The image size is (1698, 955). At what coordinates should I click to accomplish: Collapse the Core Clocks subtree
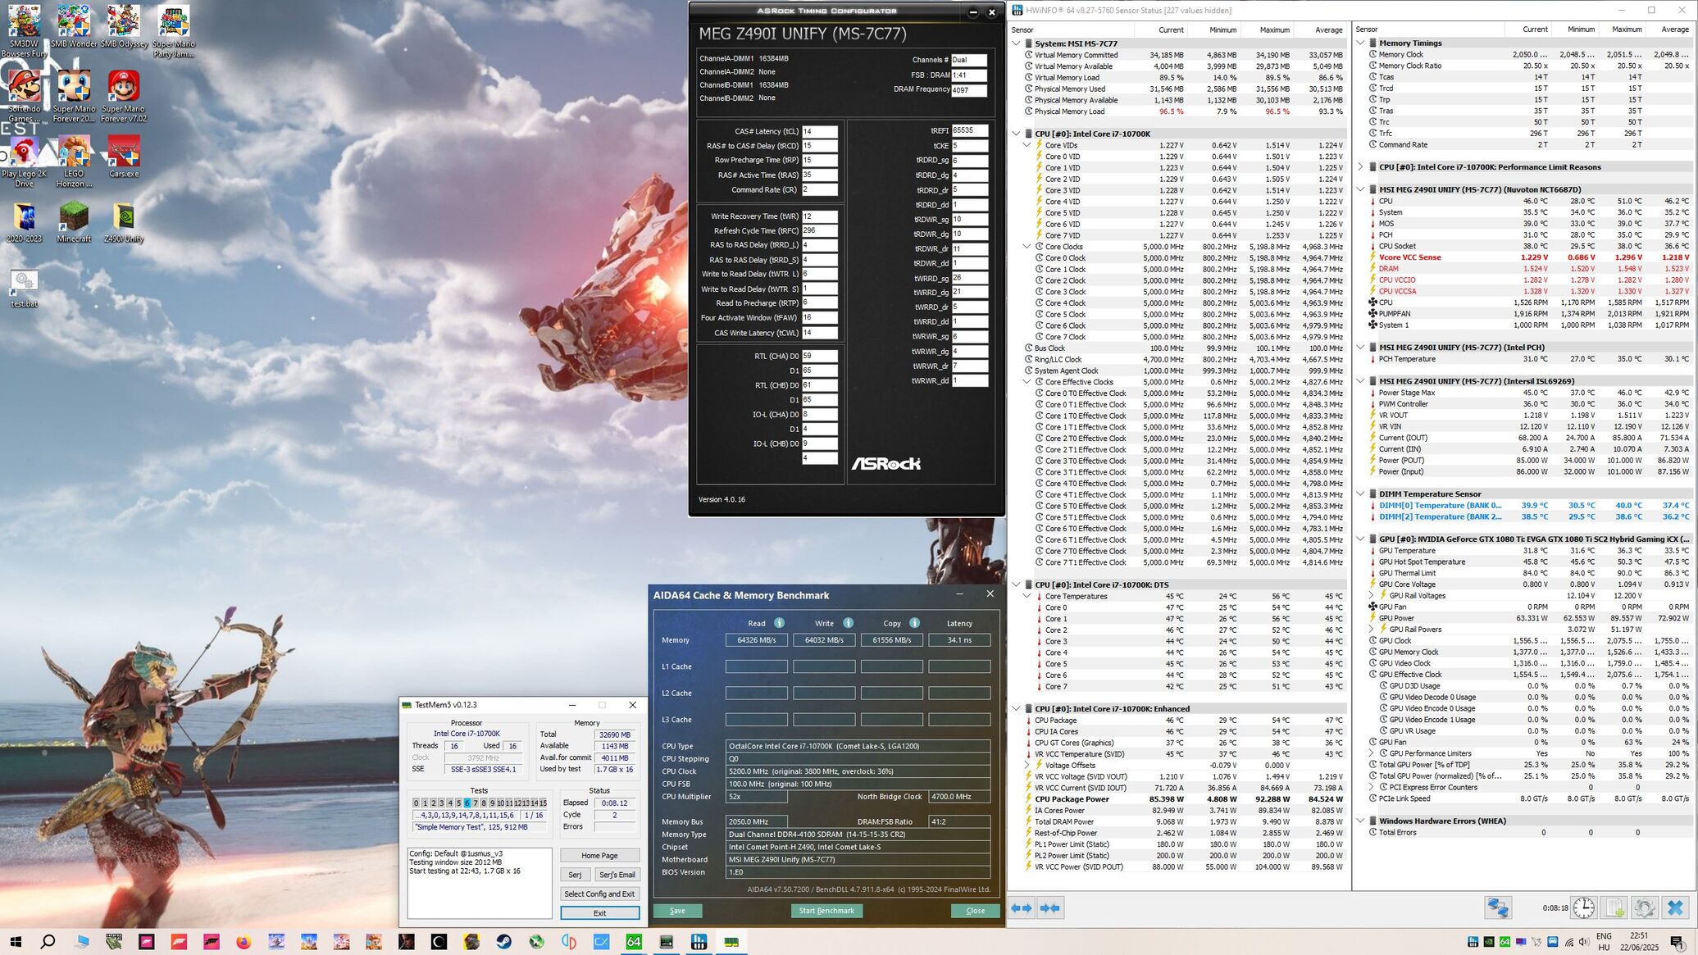pyautogui.click(x=1027, y=247)
